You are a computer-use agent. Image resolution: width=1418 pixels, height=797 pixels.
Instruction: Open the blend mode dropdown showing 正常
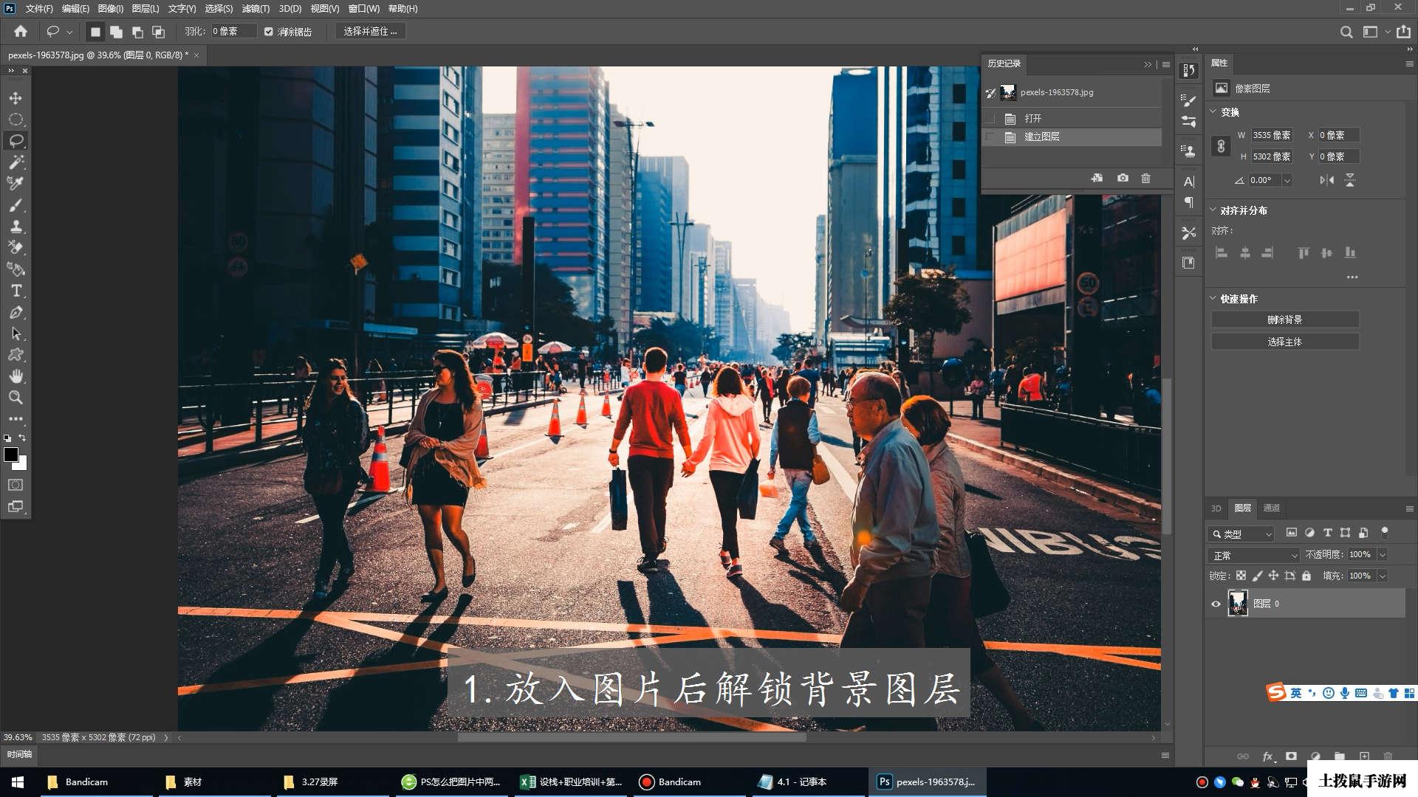[x=1253, y=555]
